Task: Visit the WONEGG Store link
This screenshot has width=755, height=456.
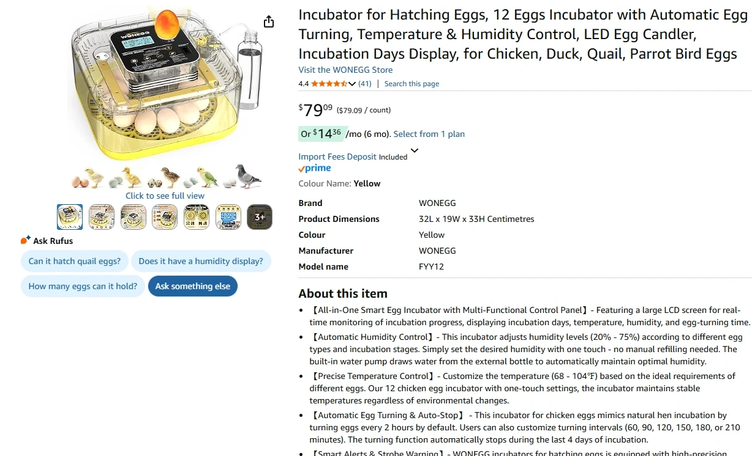Action: [345, 70]
